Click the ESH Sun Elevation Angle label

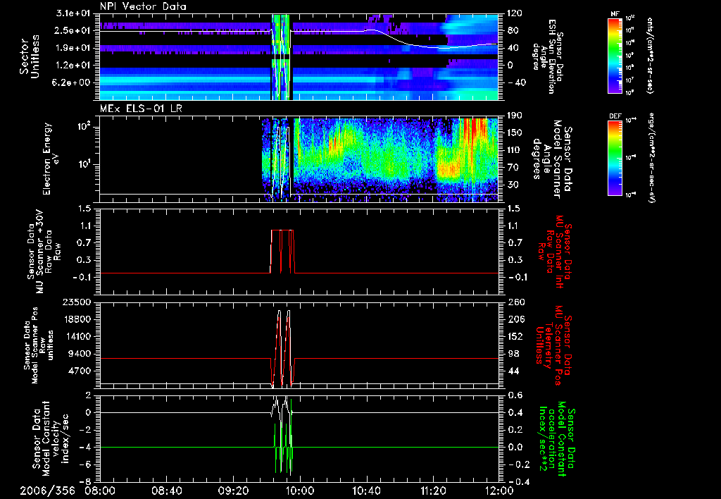[x=551, y=56]
